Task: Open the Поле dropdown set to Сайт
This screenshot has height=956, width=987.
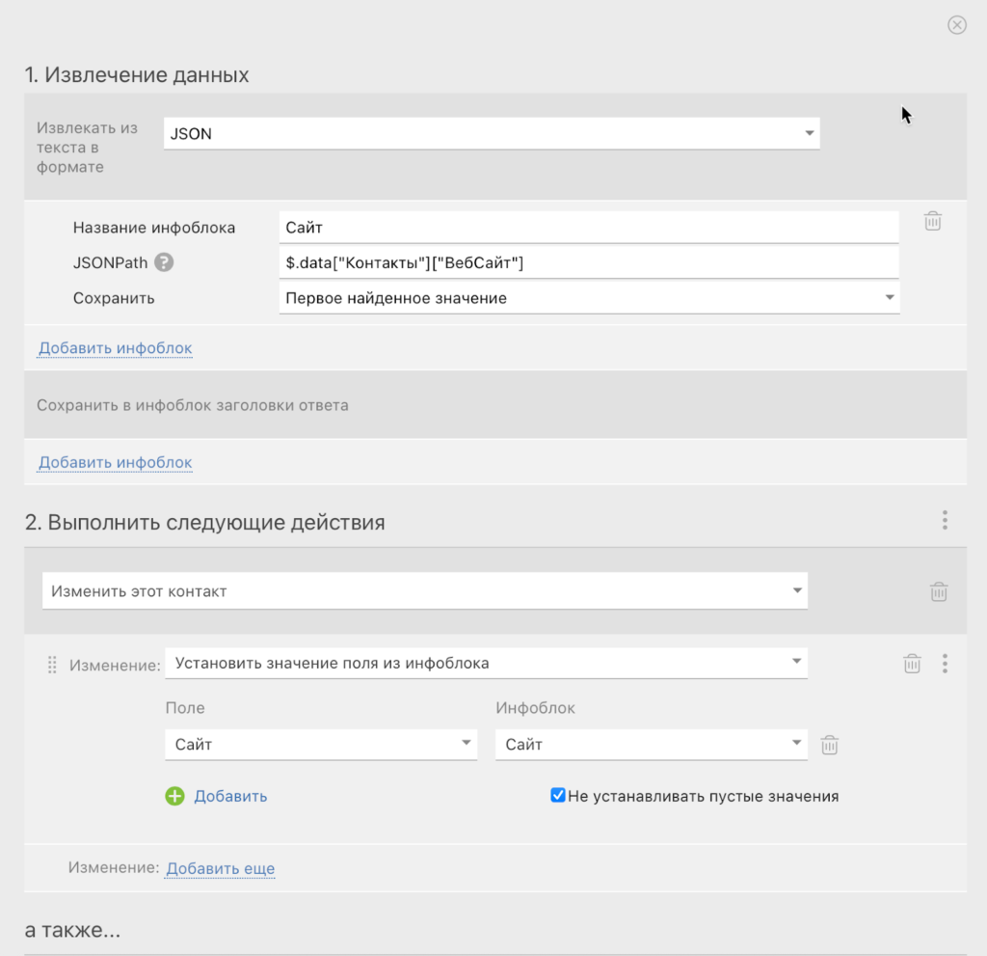Action: coord(321,745)
